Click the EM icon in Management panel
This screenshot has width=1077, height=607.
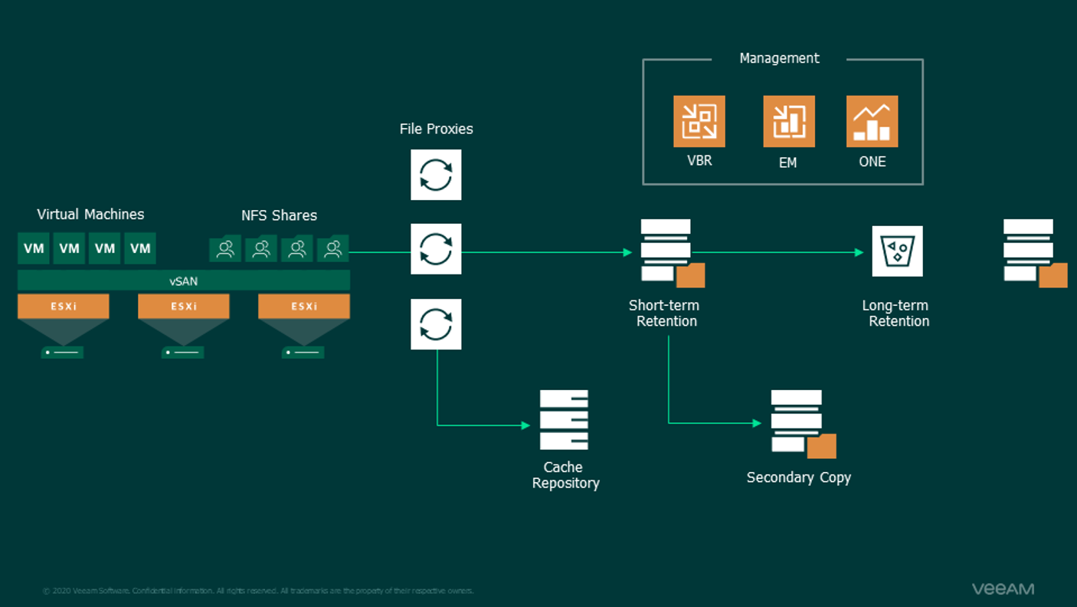788,120
